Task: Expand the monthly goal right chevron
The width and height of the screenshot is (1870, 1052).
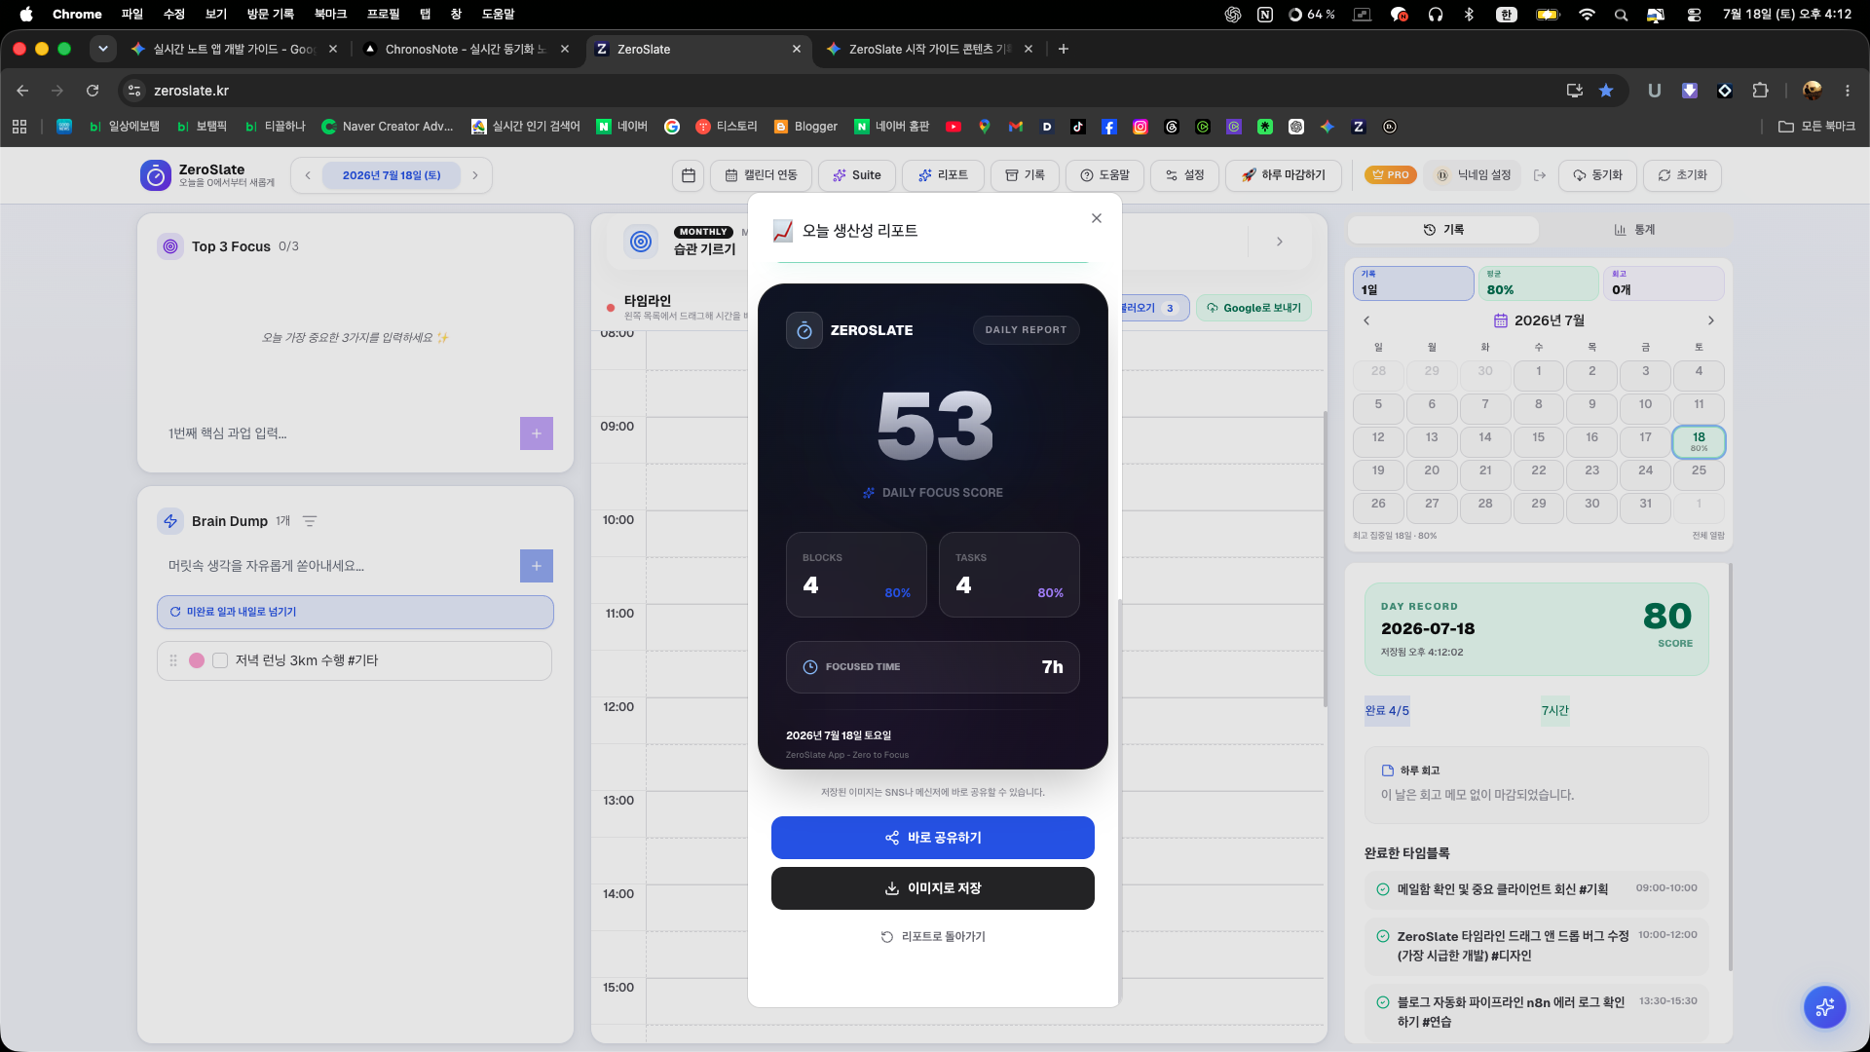Action: click(x=1280, y=242)
